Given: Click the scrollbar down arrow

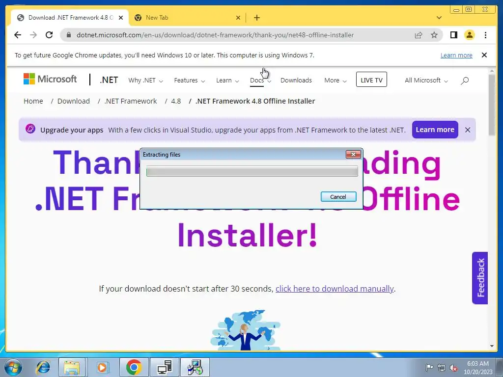Looking at the screenshot, I should [492, 346].
